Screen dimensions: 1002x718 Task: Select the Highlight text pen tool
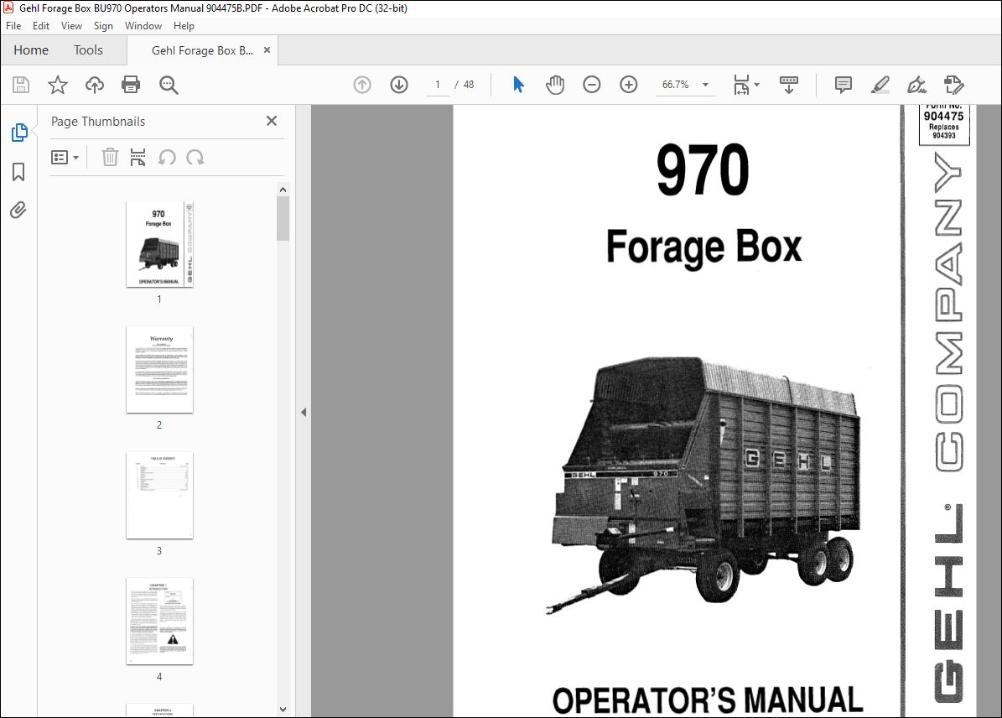[880, 85]
